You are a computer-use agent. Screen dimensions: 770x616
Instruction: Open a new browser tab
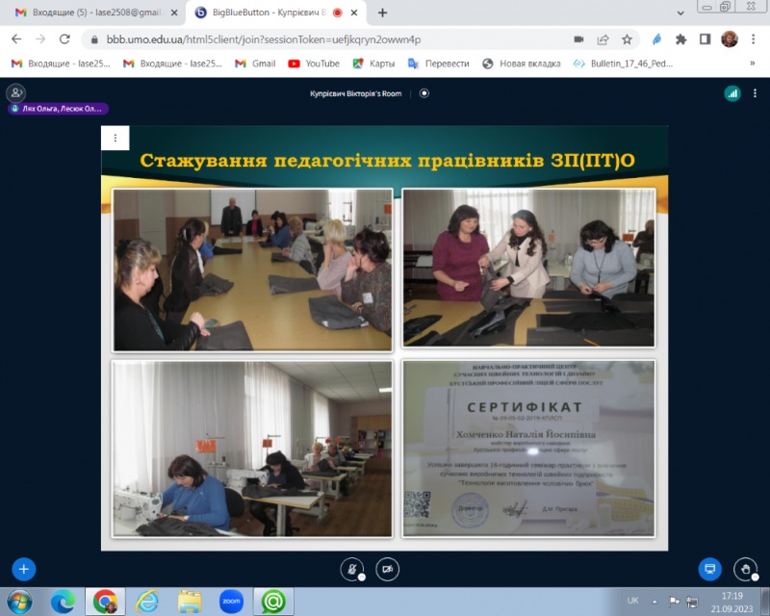[383, 13]
